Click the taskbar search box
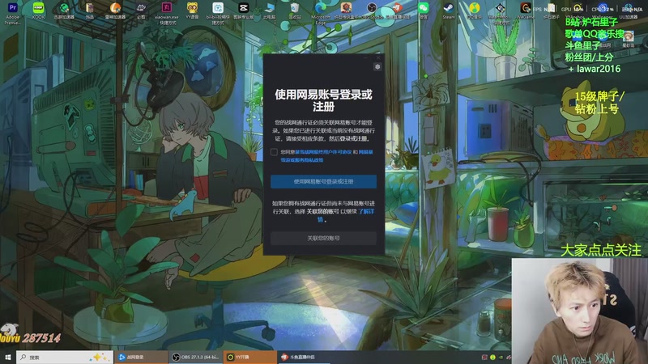The image size is (648, 364). (x=65, y=357)
